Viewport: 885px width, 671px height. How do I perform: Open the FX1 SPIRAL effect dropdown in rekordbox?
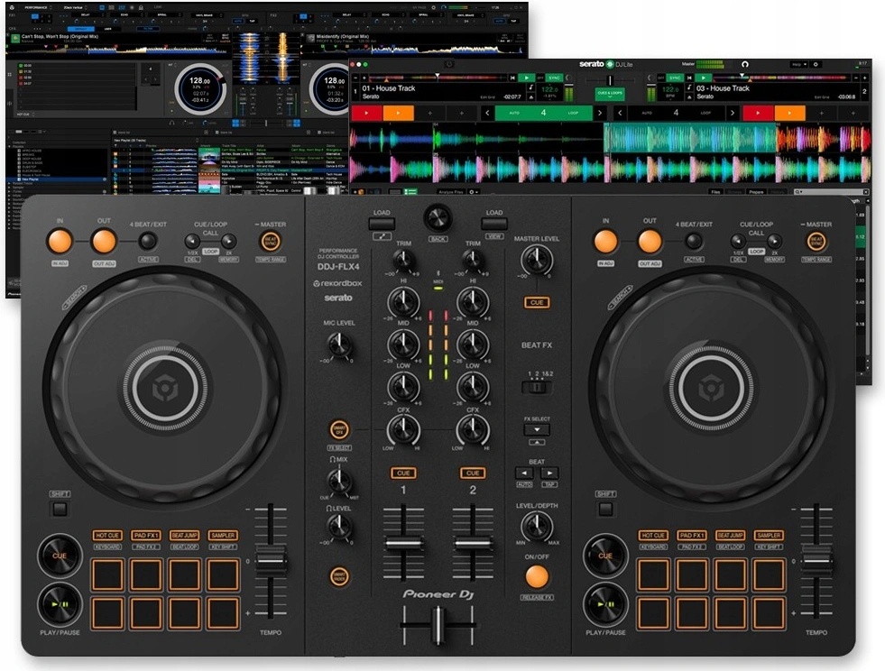pyautogui.click(x=163, y=15)
